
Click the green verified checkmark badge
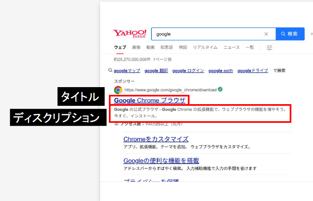click(220, 89)
